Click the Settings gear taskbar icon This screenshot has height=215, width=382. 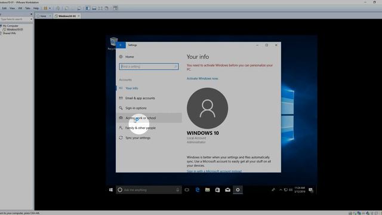[x=238, y=190]
